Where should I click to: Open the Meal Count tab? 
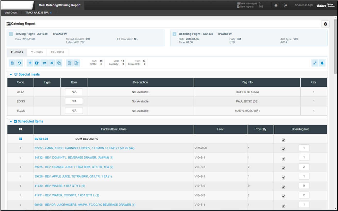click(11, 13)
